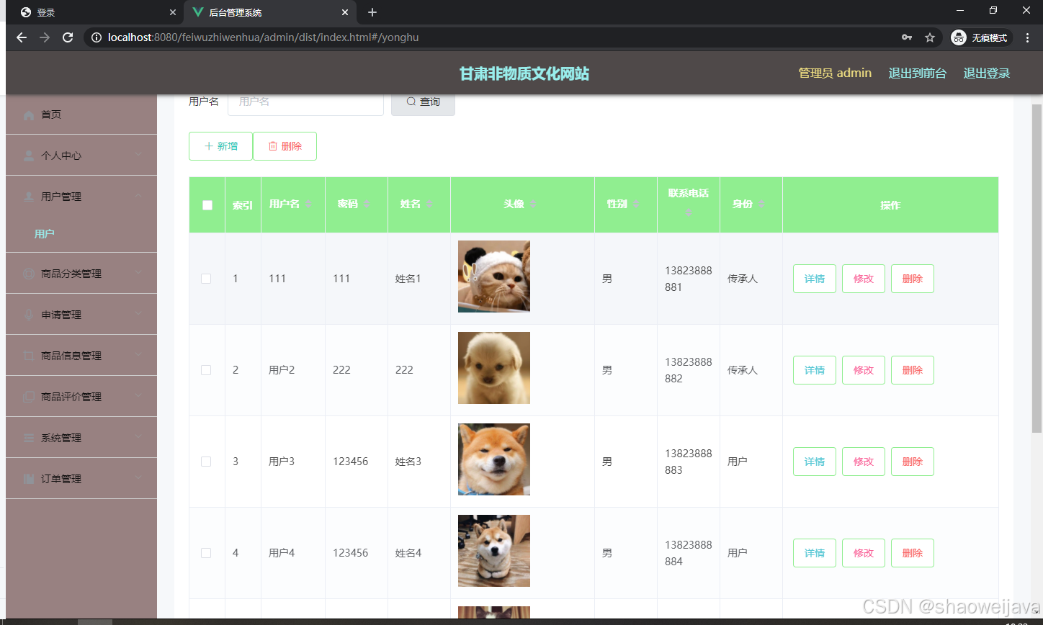Close the 登录 tab
The width and height of the screenshot is (1043, 625).
173,12
